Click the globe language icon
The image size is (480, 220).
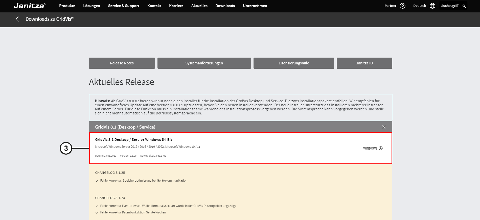(x=432, y=6)
